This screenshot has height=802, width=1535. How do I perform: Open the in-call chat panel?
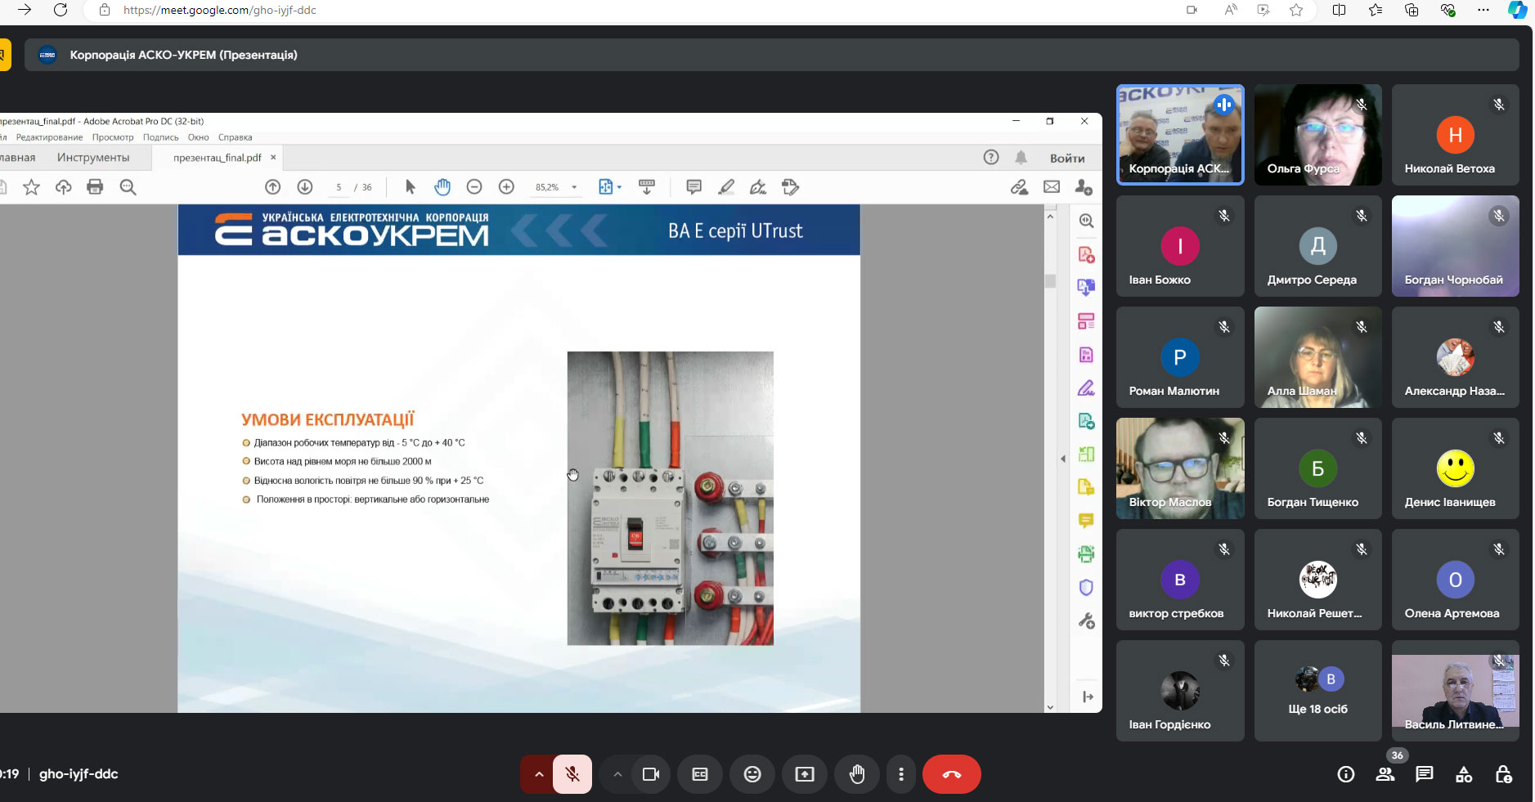[1425, 774]
